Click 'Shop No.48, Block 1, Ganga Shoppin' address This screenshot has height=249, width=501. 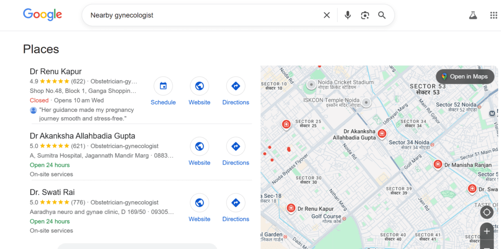[x=83, y=91]
